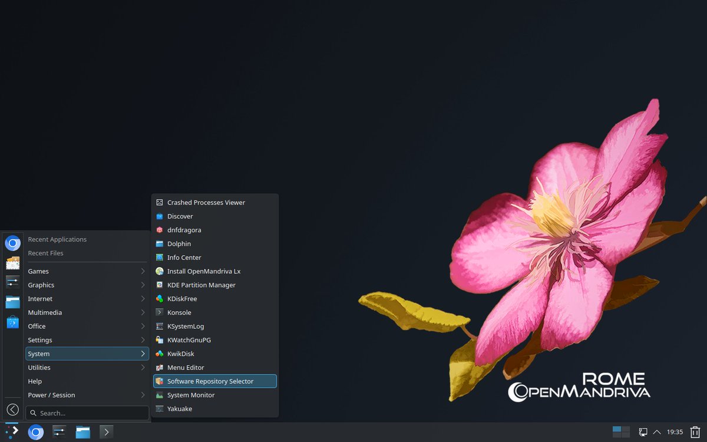This screenshot has width=707, height=442.
Task: Click Software Repository Selector icon
Action: 159,381
